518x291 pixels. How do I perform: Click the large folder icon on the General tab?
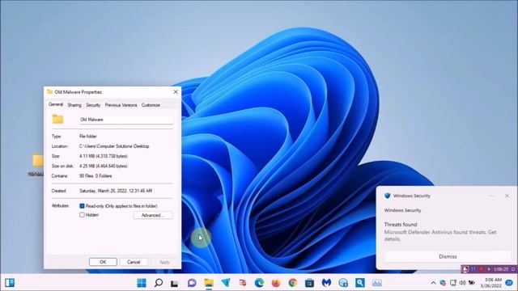click(57, 119)
